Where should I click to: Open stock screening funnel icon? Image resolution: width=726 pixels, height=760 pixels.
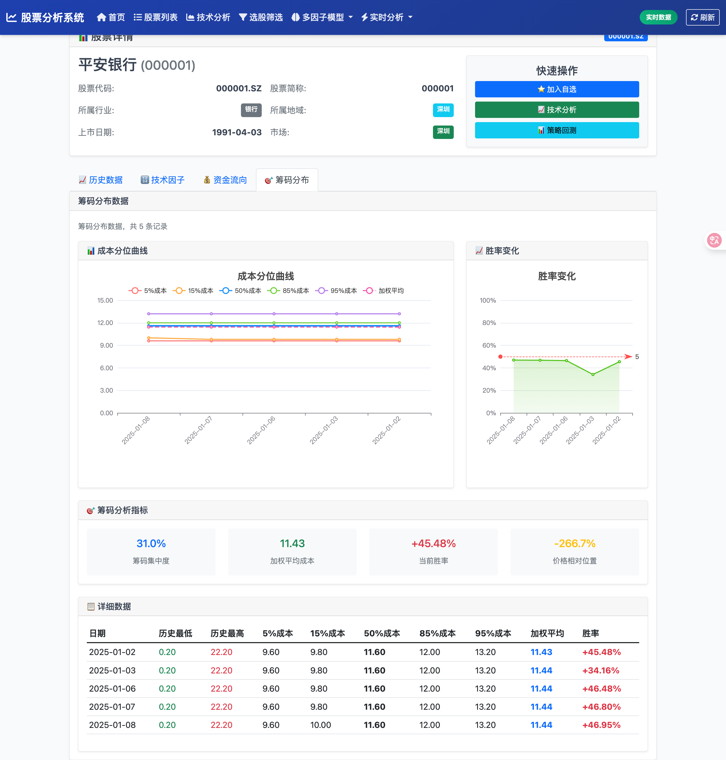(x=243, y=17)
